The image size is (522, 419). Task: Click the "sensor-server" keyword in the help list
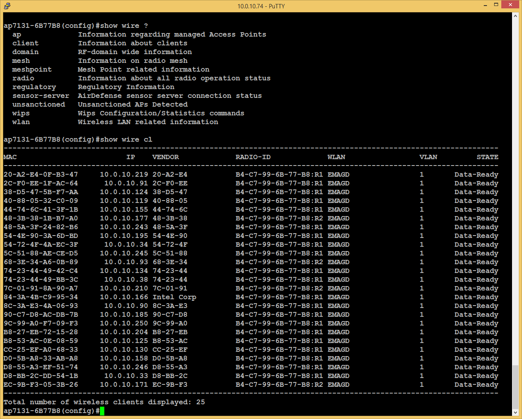tap(41, 96)
